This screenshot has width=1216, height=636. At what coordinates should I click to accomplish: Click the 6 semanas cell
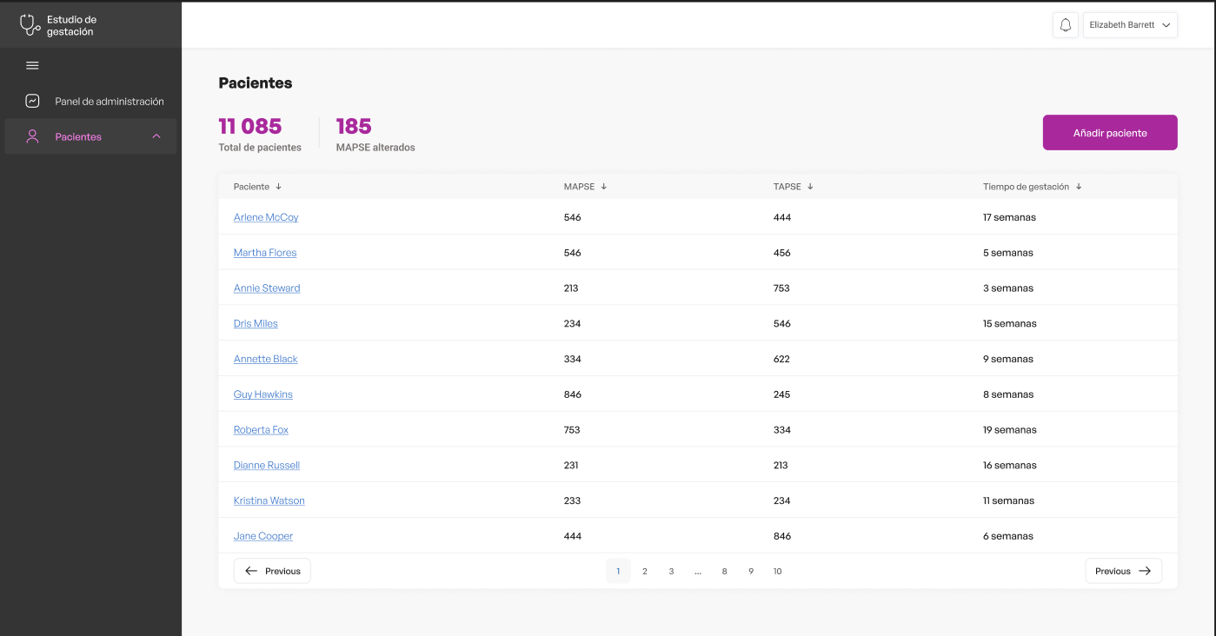coord(1008,536)
